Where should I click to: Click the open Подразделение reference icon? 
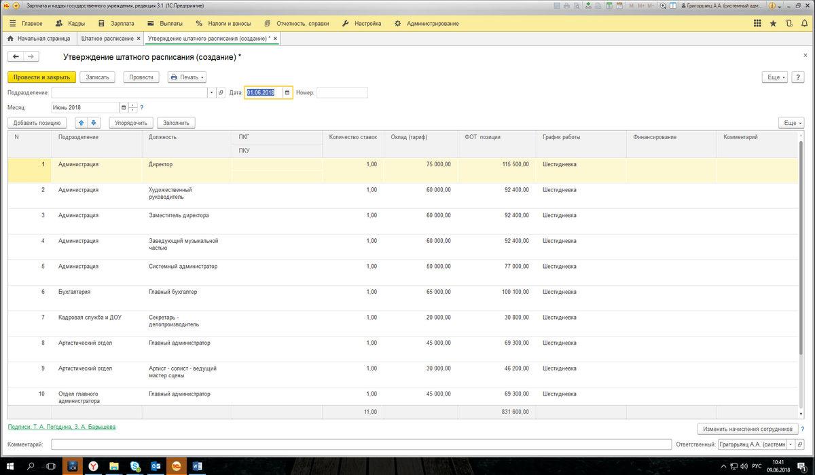(x=221, y=92)
